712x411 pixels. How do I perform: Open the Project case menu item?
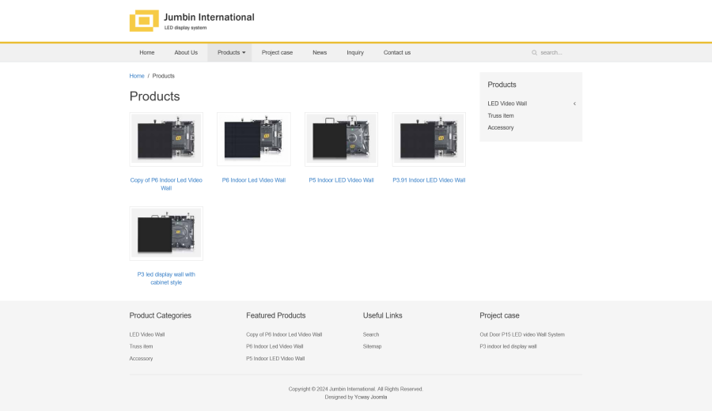point(277,53)
